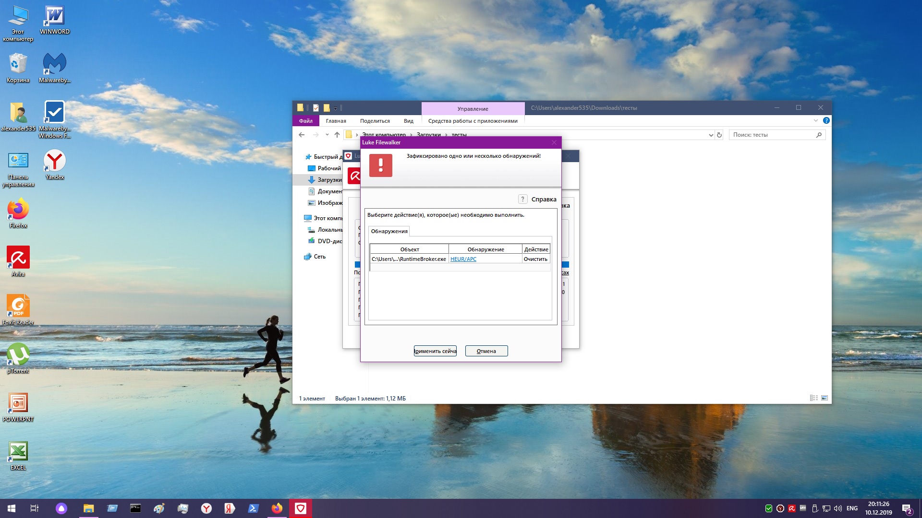Open recent locations dropdown arrow
The width and height of the screenshot is (922, 518).
coord(327,135)
